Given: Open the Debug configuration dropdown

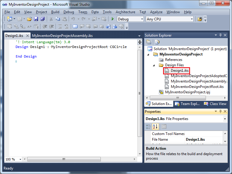Looking at the screenshot, I should pyautogui.click(x=142, y=19).
